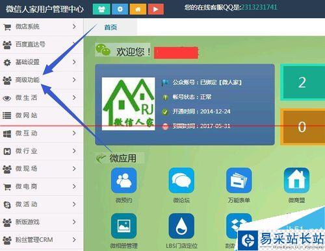Screen dimensions: 325x251
Task: Expand the 高级功能 chevron
Action: tap(74, 80)
